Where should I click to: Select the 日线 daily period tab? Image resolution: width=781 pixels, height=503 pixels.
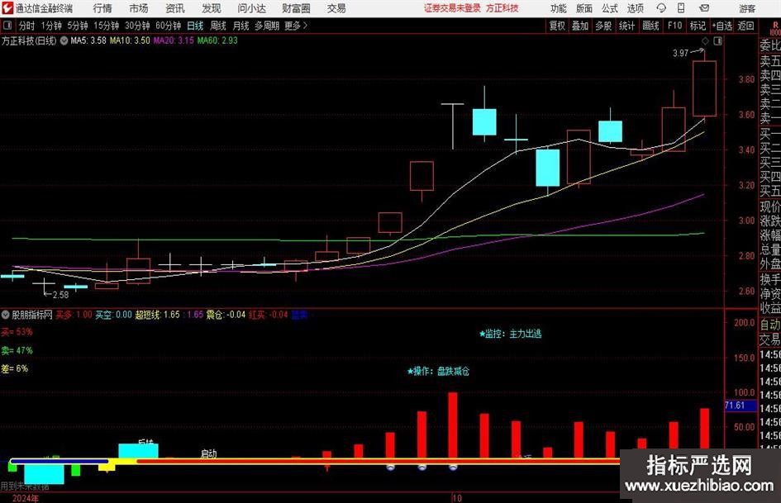[x=195, y=26]
